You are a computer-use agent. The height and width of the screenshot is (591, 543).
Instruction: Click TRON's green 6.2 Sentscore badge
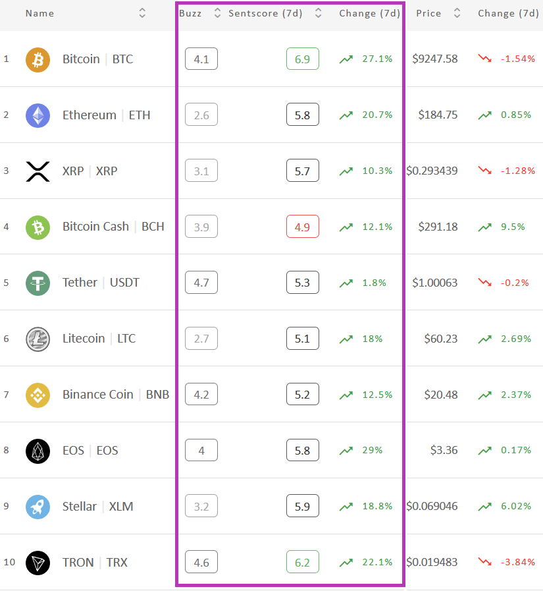point(302,562)
